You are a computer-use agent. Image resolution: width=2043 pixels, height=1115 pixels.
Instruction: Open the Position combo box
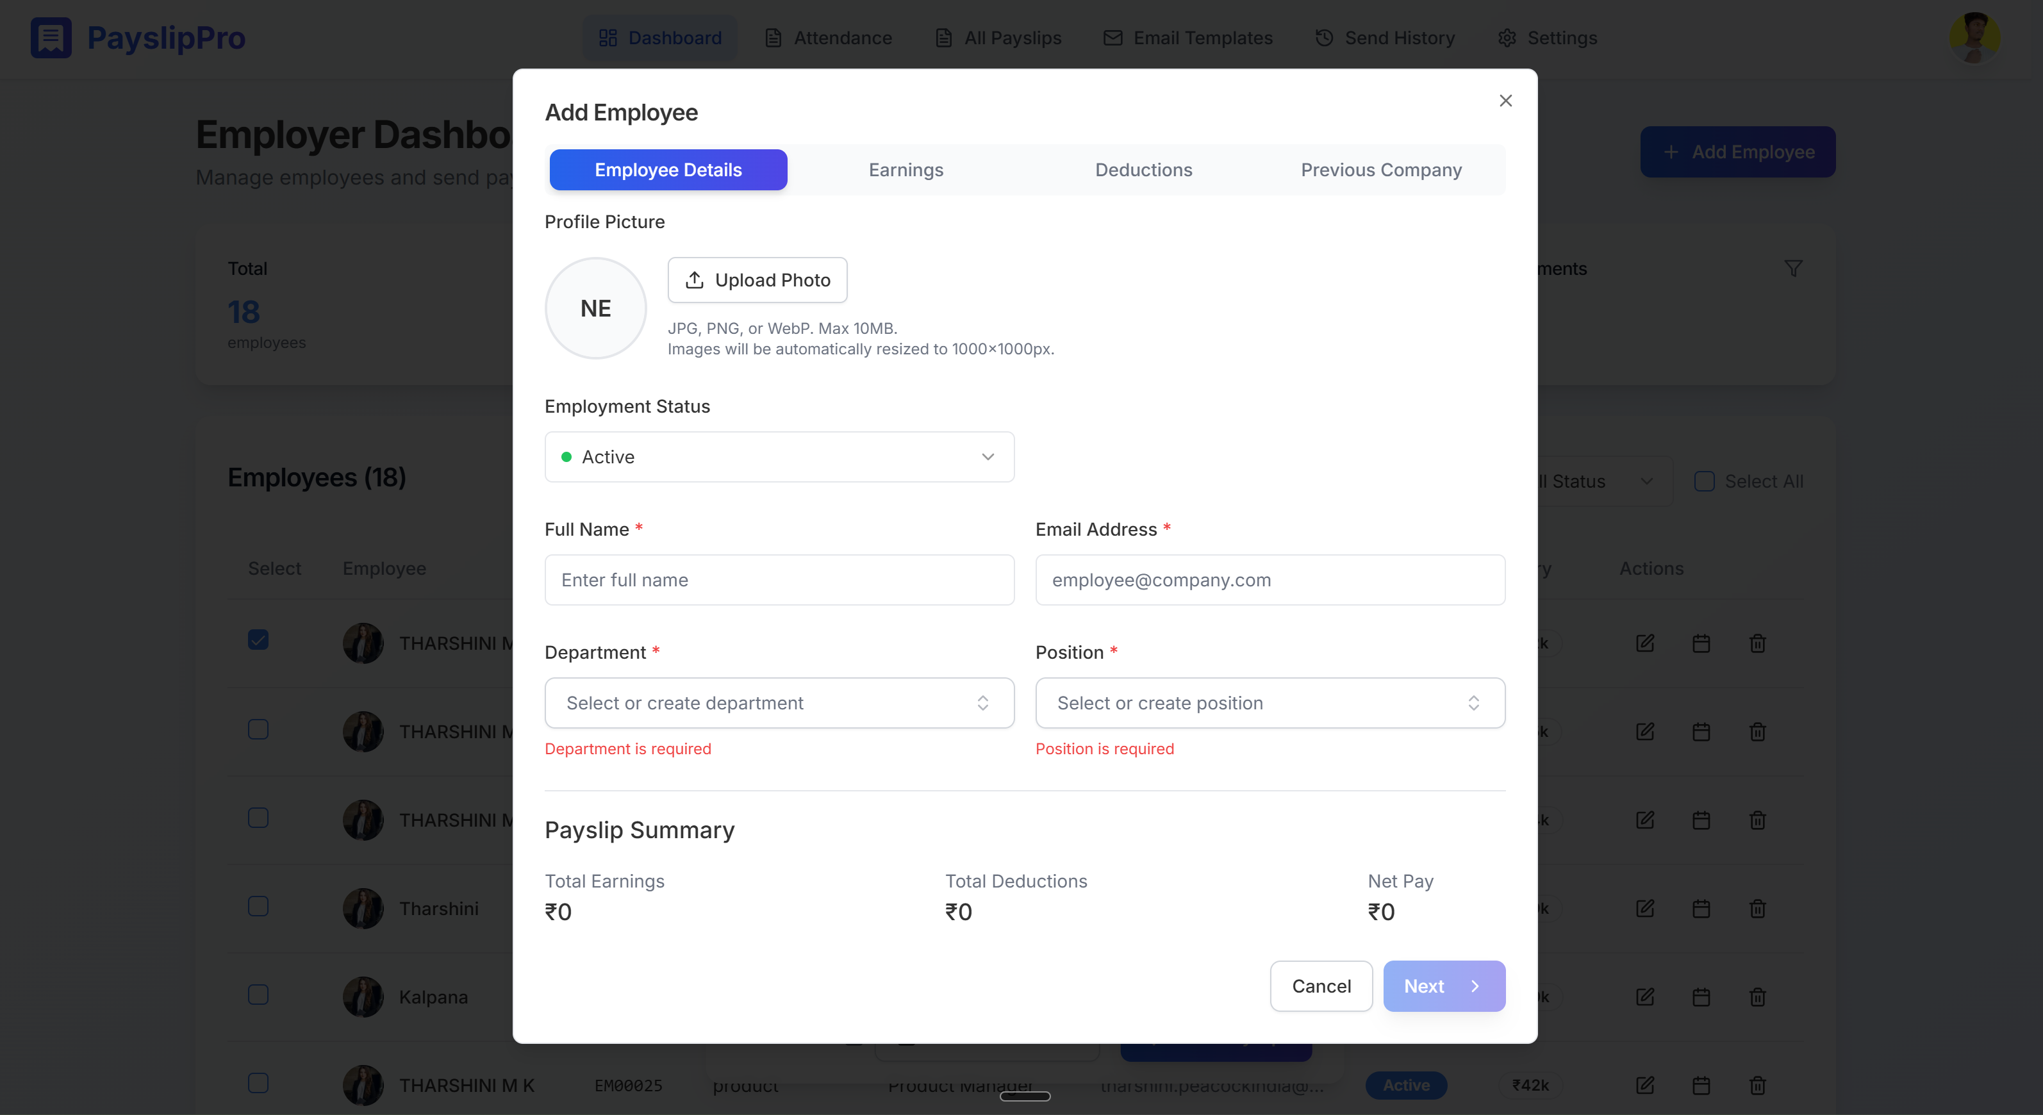(x=1270, y=702)
